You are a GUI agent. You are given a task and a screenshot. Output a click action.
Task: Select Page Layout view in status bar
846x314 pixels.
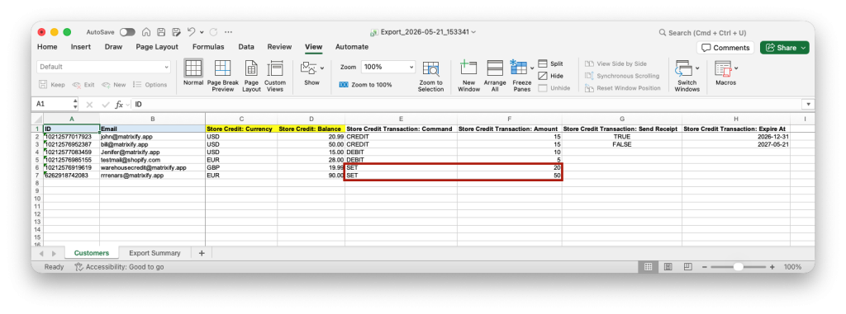pos(668,266)
